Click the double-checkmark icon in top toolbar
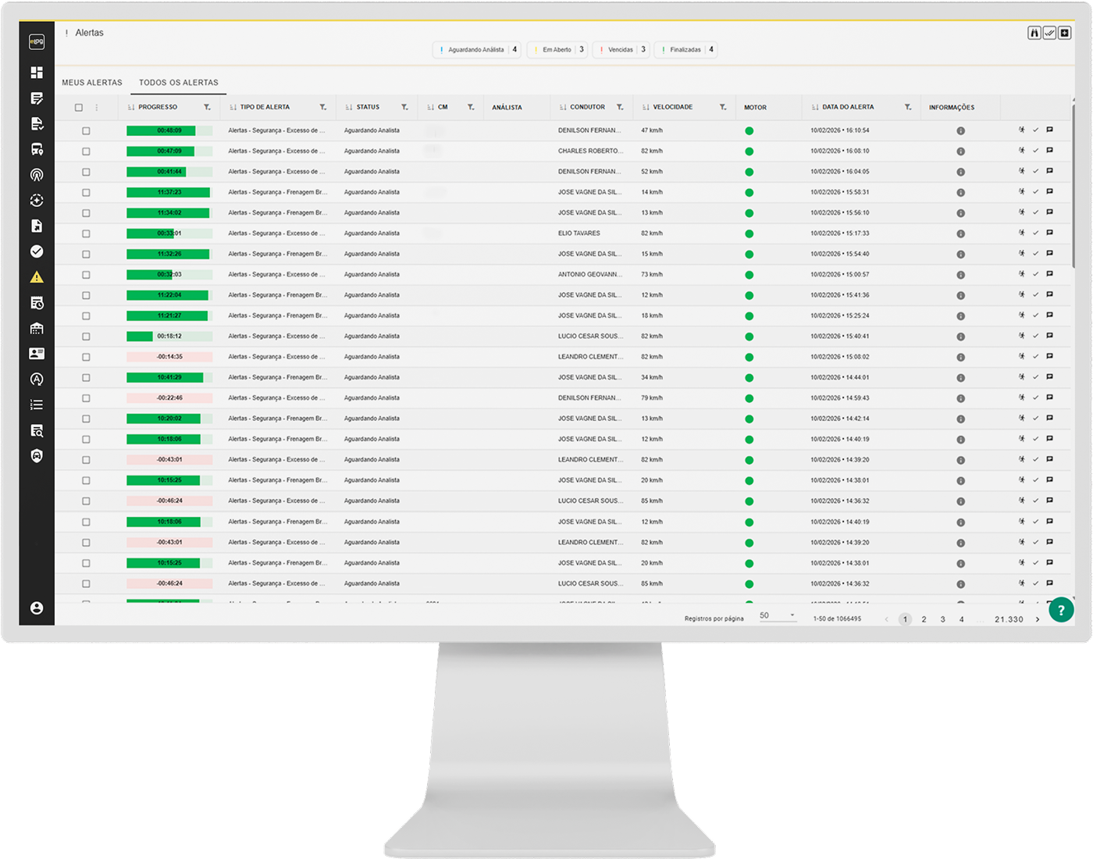This screenshot has width=1093, height=859. [x=1049, y=33]
